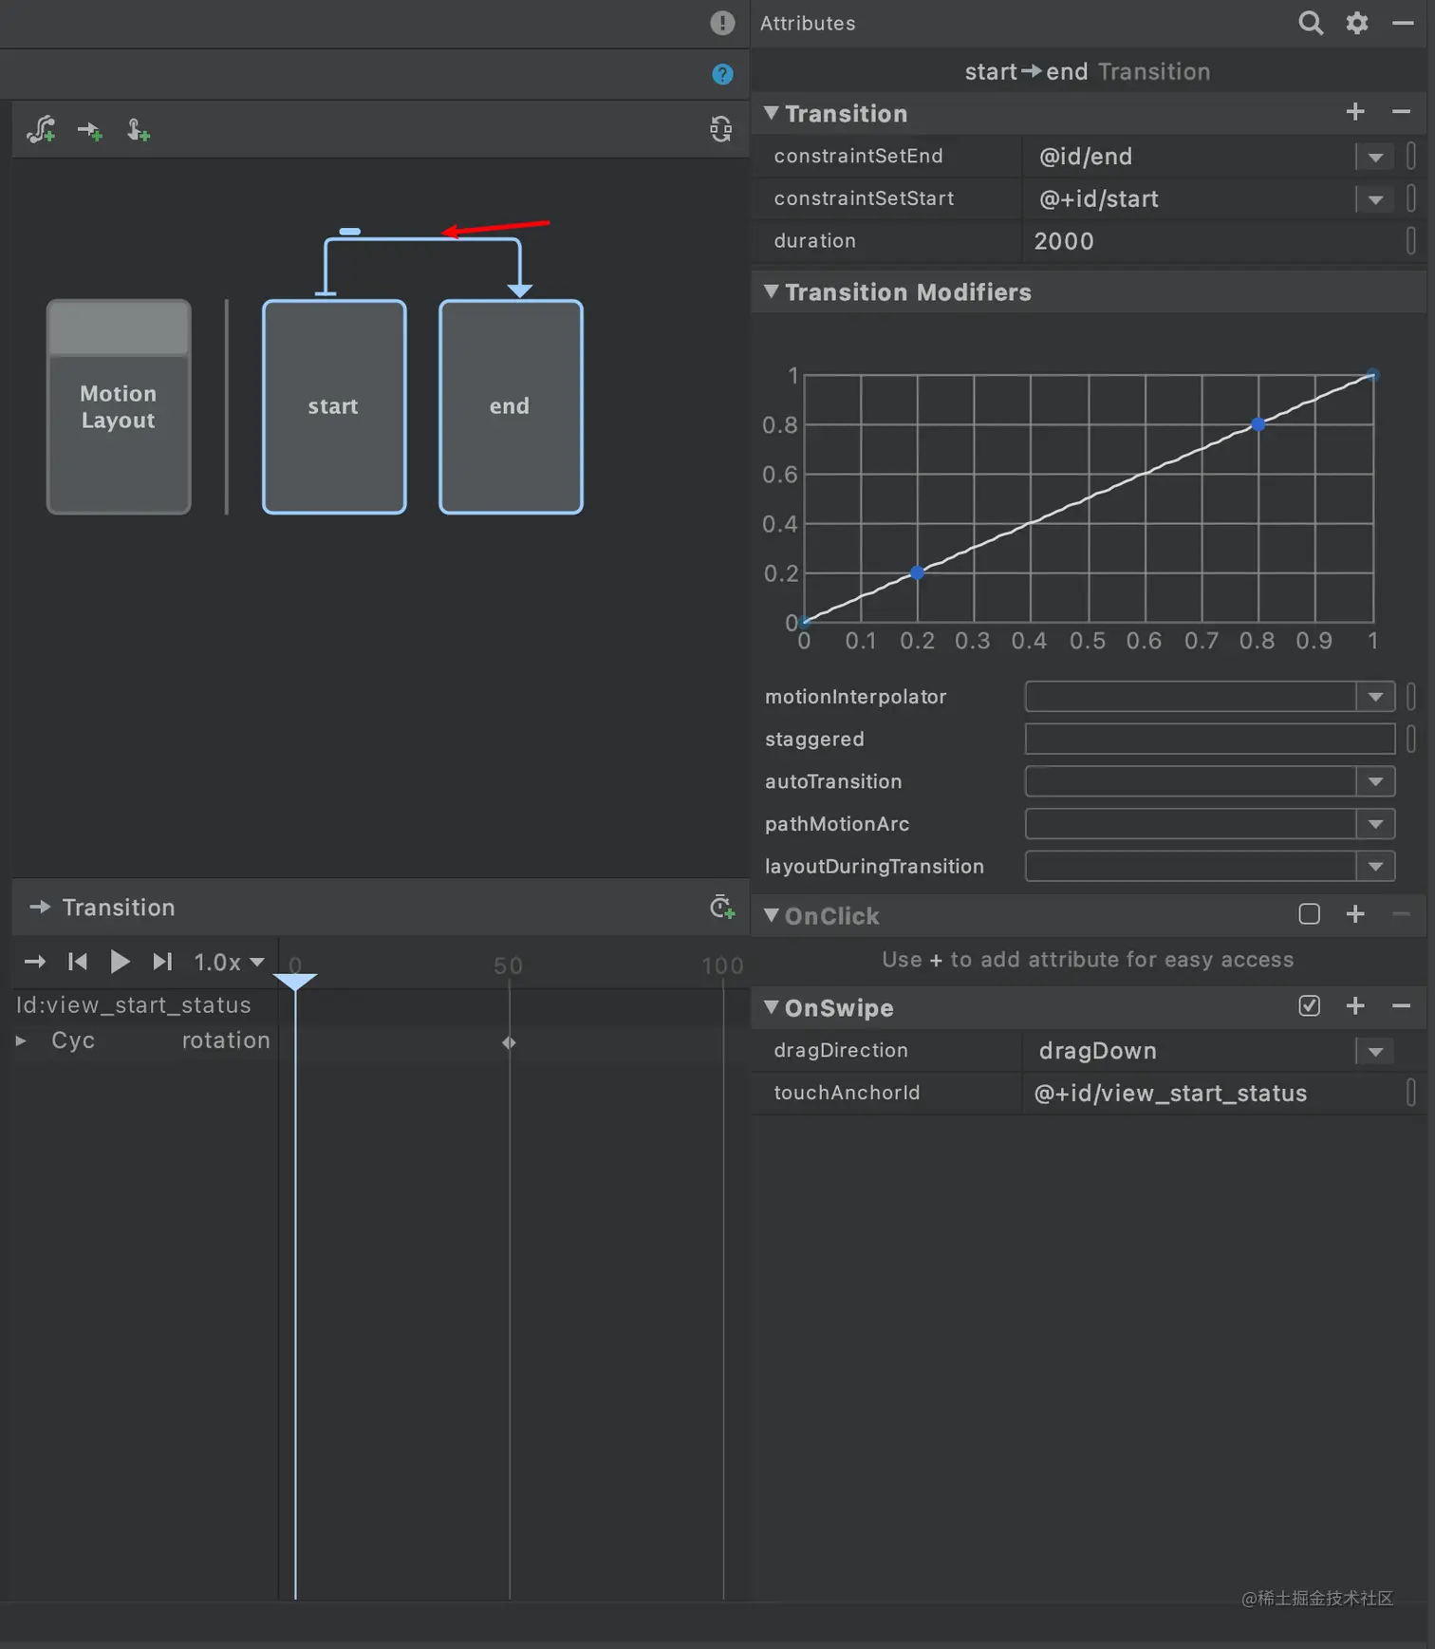Open the 1.0x playback speed dropdown
This screenshot has width=1435, height=1649.
pyautogui.click(x=229, y=963)
